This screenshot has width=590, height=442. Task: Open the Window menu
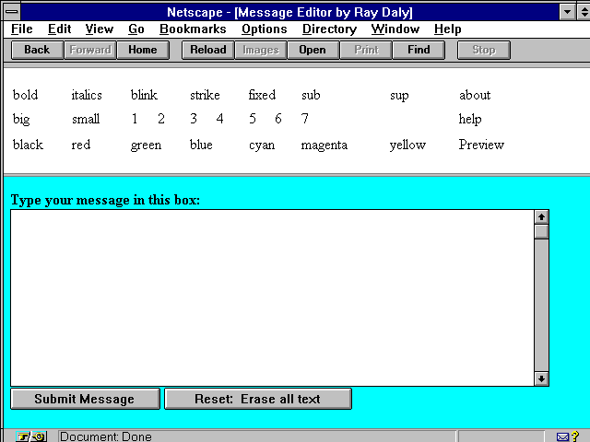pyautogui.click(x=395, y=29)
